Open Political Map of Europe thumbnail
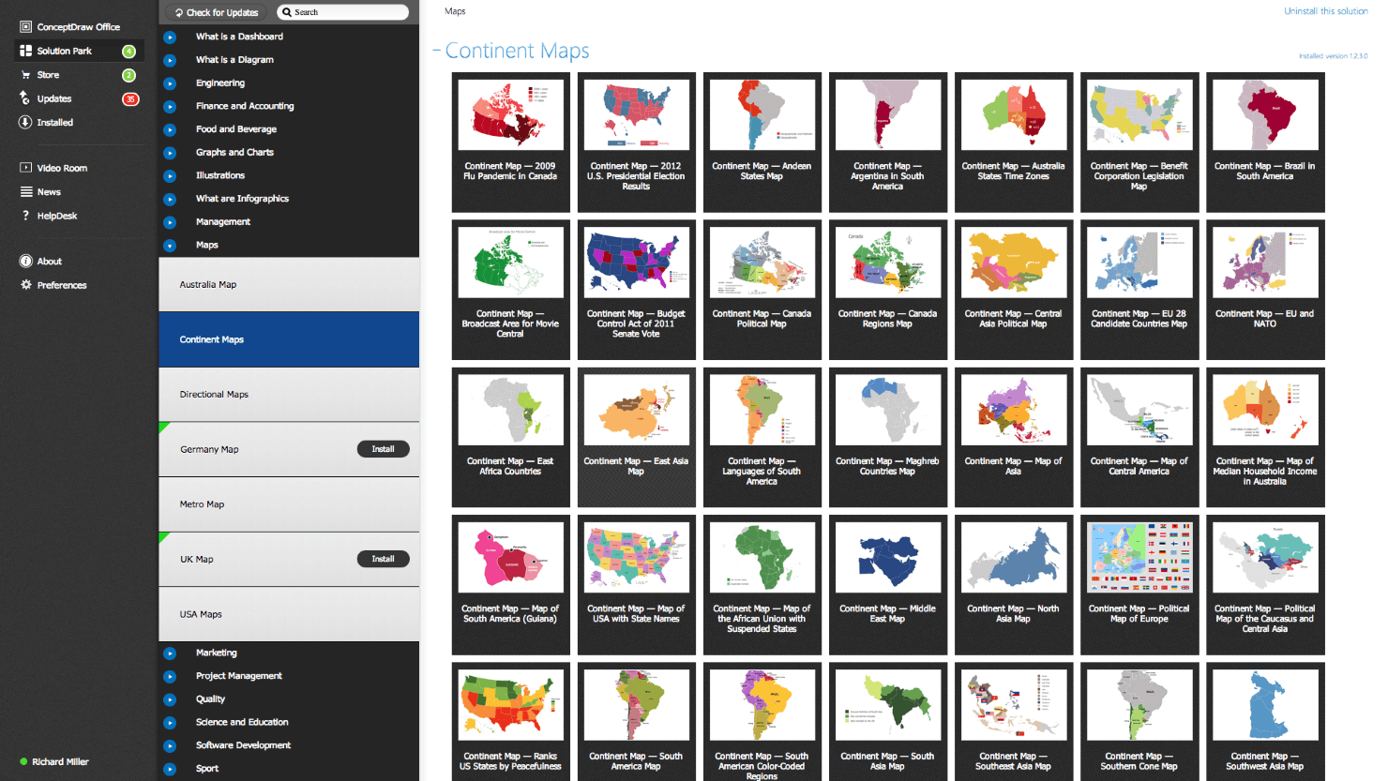Screen dimensions: 1388x781 [x=1139, y=584]
